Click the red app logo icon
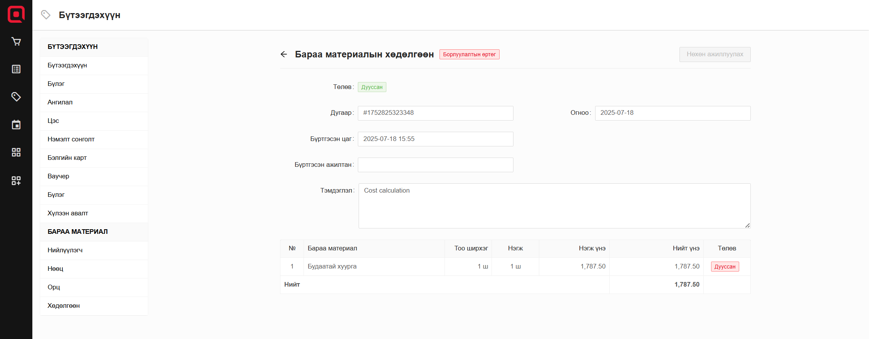 click(x=16, y=15)
